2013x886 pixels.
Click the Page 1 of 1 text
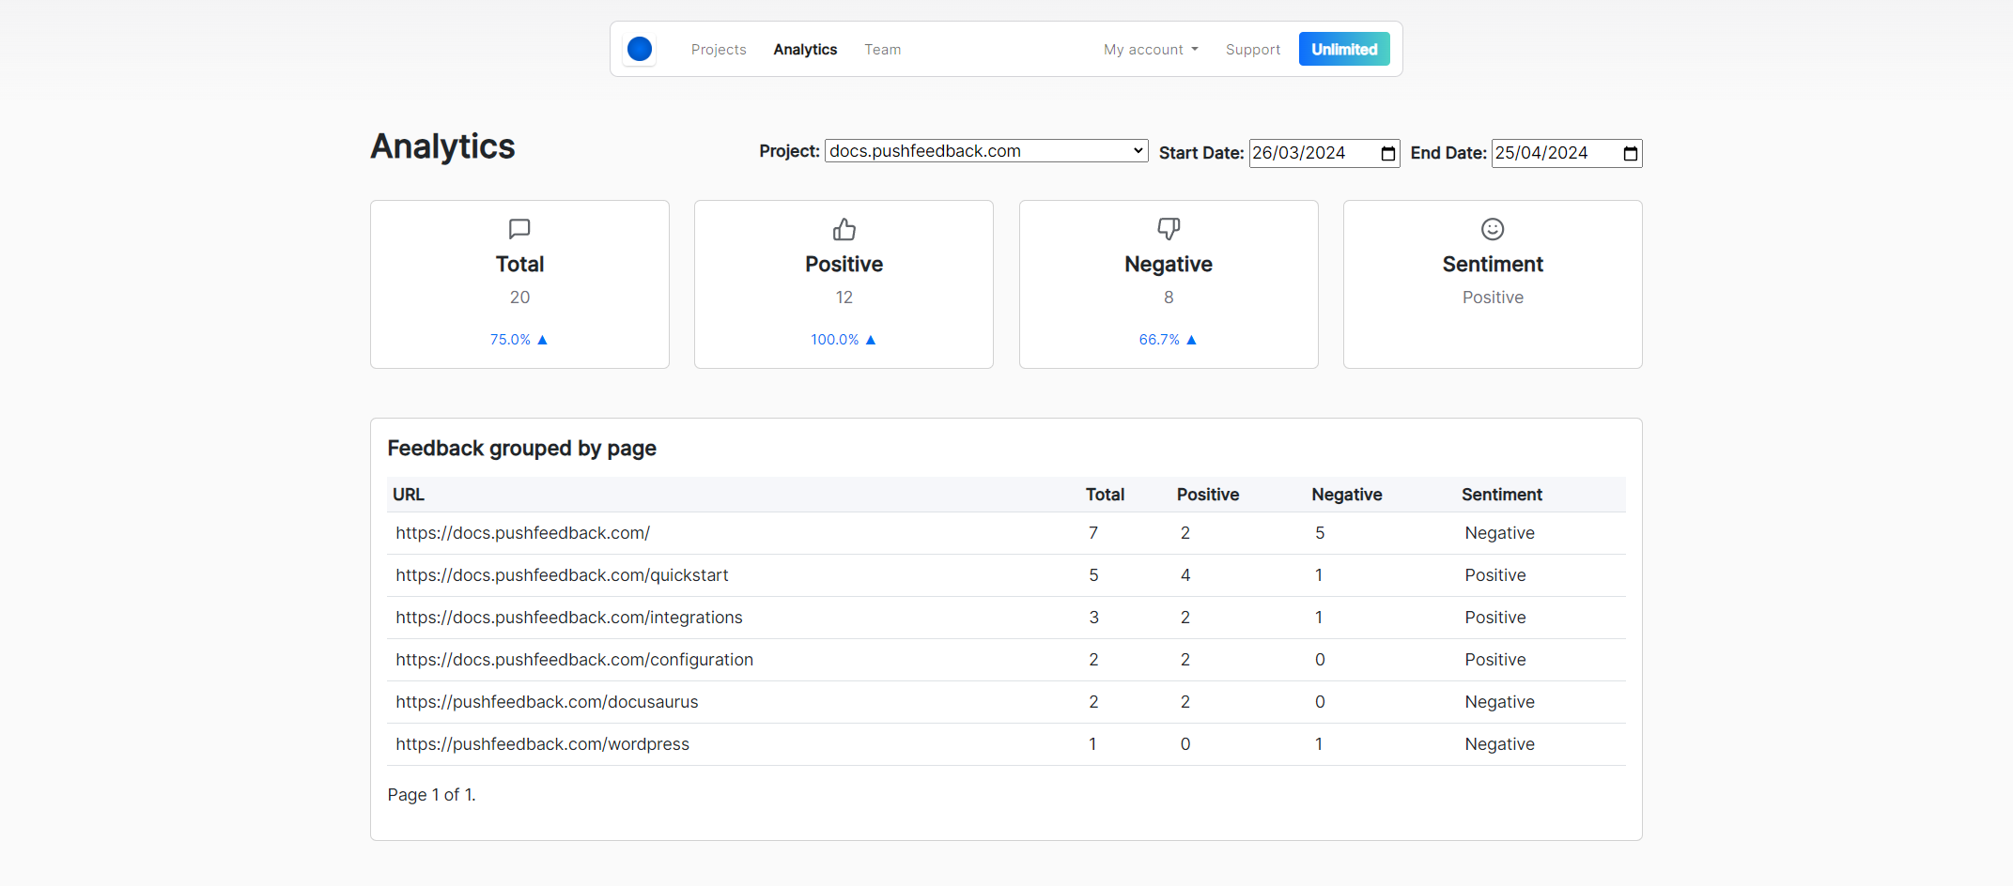431,795
